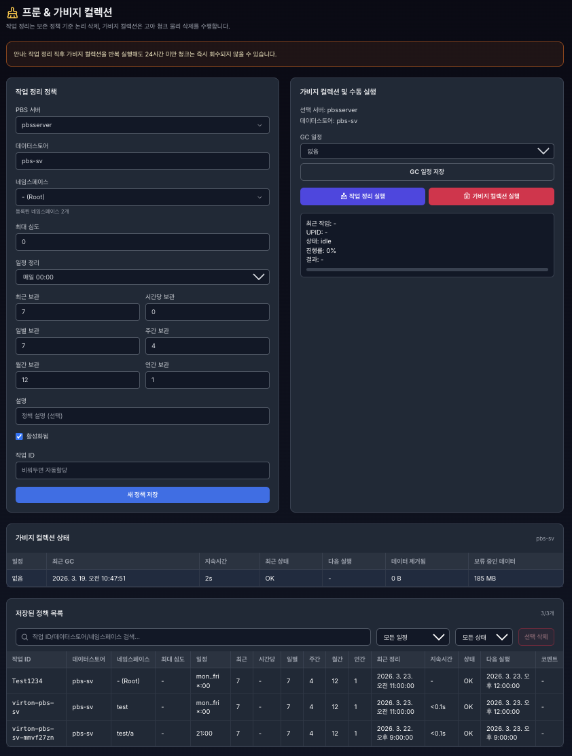Run 가비지 컬렉션 실행 red button
Screen dimensions: 572x756
coord(491,196)
